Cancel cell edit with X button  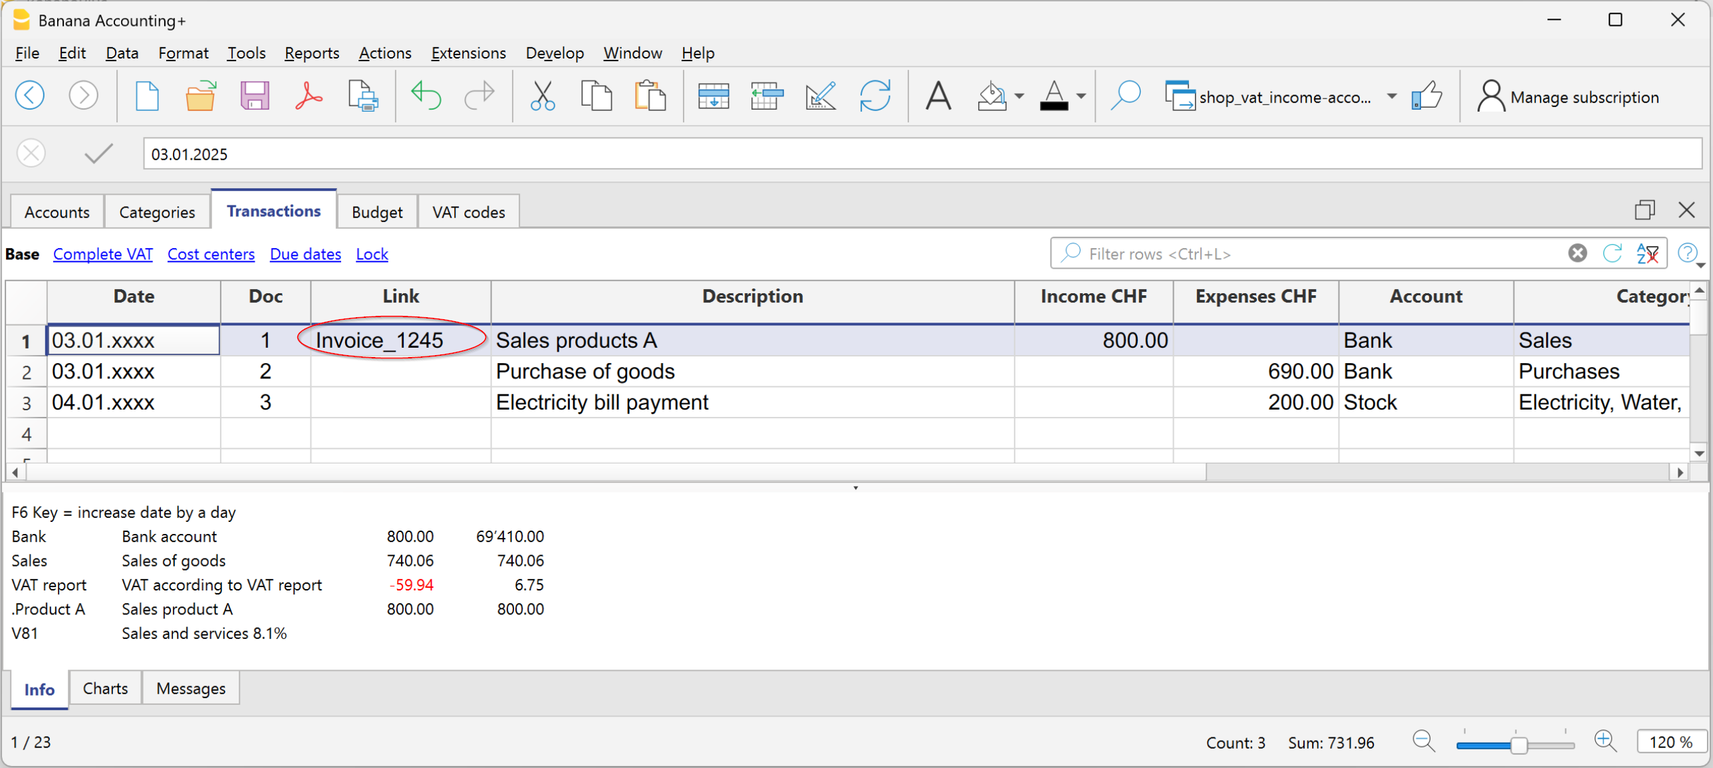[31, 154]
